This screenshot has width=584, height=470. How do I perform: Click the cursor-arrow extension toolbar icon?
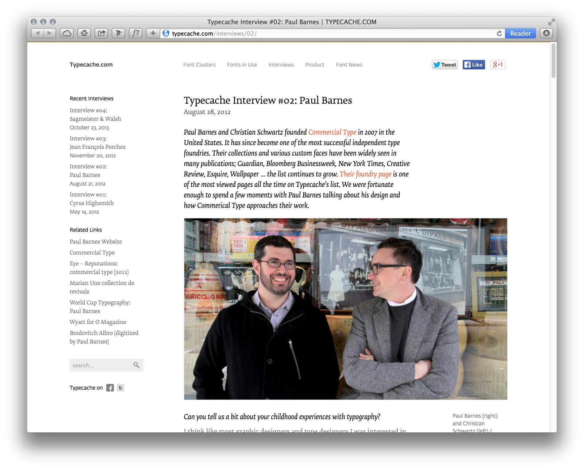click(118, 33)
